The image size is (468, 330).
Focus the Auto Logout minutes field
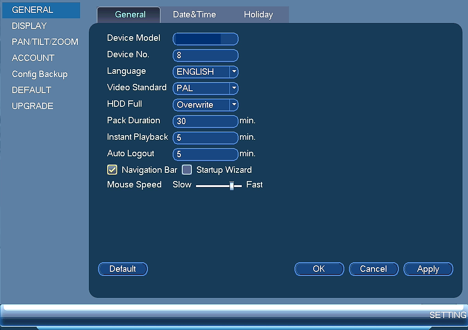[205, 154]
